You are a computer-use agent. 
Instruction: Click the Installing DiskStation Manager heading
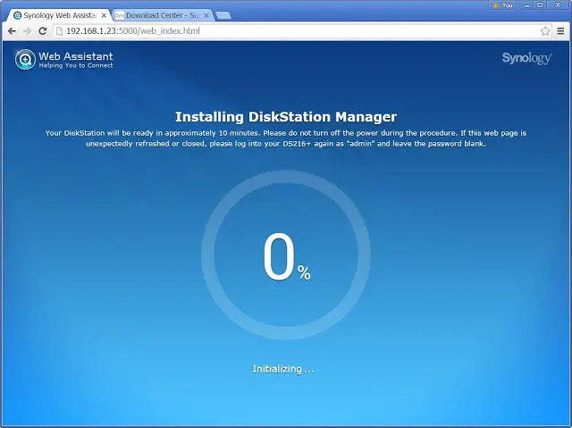pyautogui.click(x=286, y=117)
